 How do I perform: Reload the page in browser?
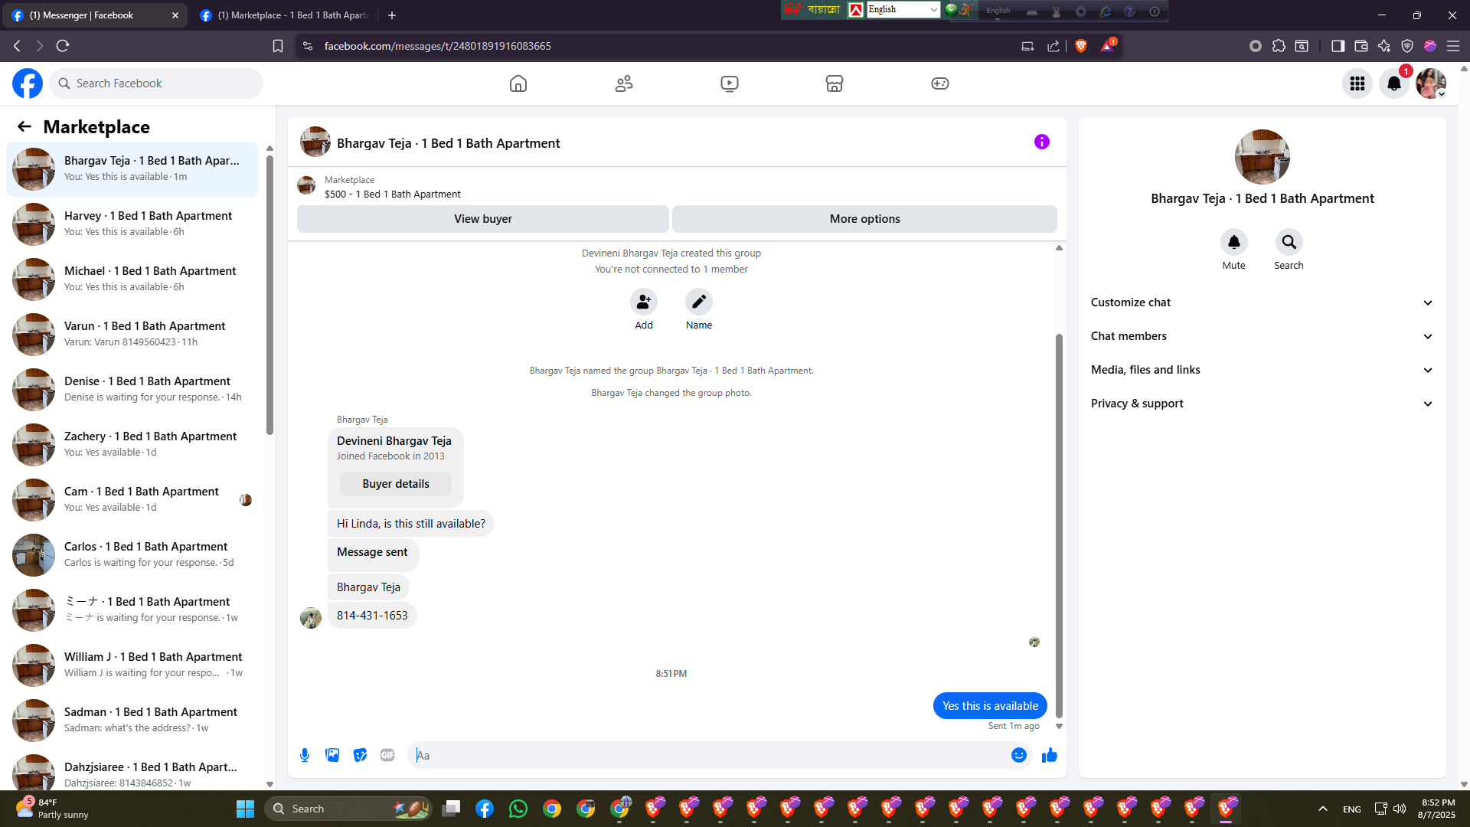tap(63, 46)
